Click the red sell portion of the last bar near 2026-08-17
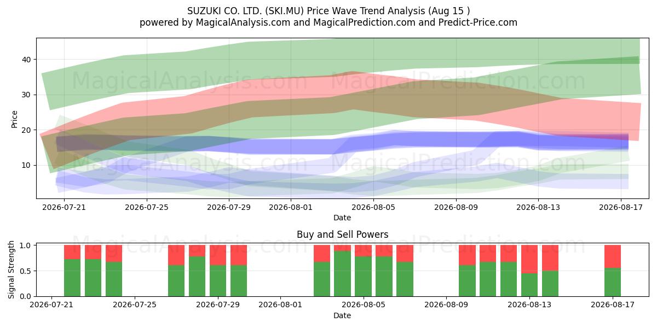Viewport: 657px width, 328px height. pyautogui.click(x=613, y=256)
